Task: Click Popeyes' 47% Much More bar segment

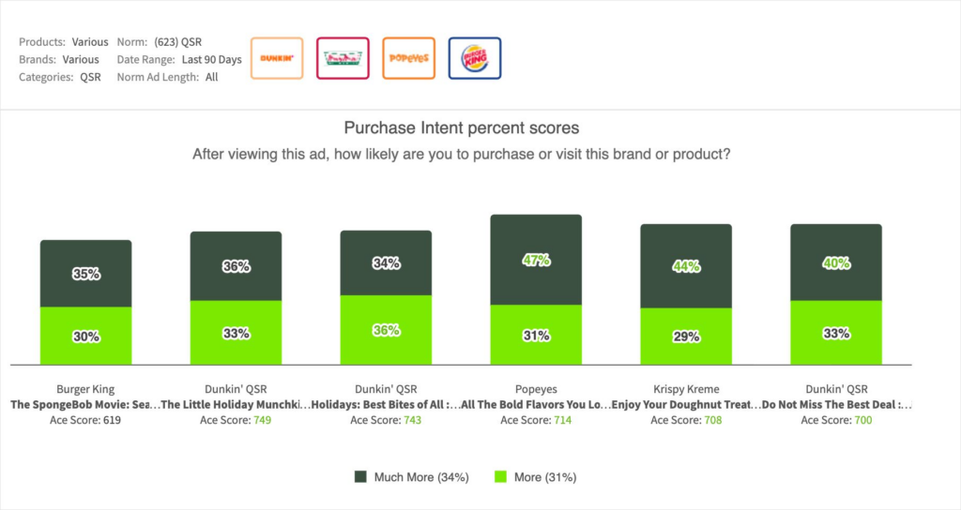Action: pyautogui.click(x=536, y=261)
